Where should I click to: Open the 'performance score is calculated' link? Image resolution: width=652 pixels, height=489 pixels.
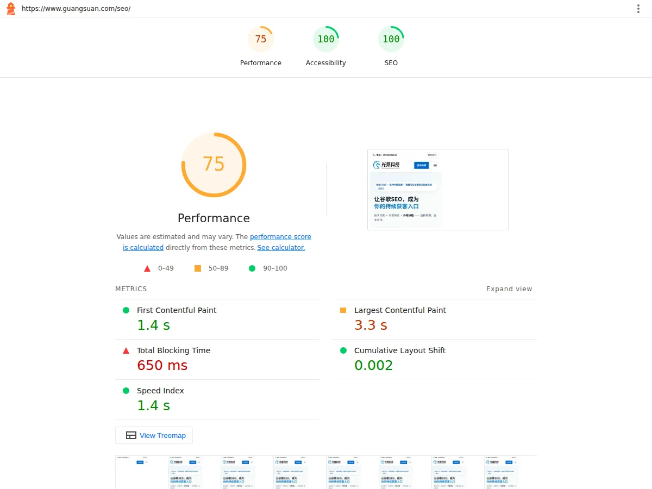(x=217, y=242)
